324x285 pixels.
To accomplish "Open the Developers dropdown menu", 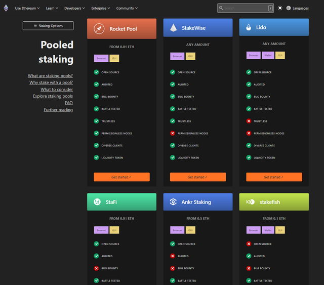I will pyautogui.click(x=75, y=9).
